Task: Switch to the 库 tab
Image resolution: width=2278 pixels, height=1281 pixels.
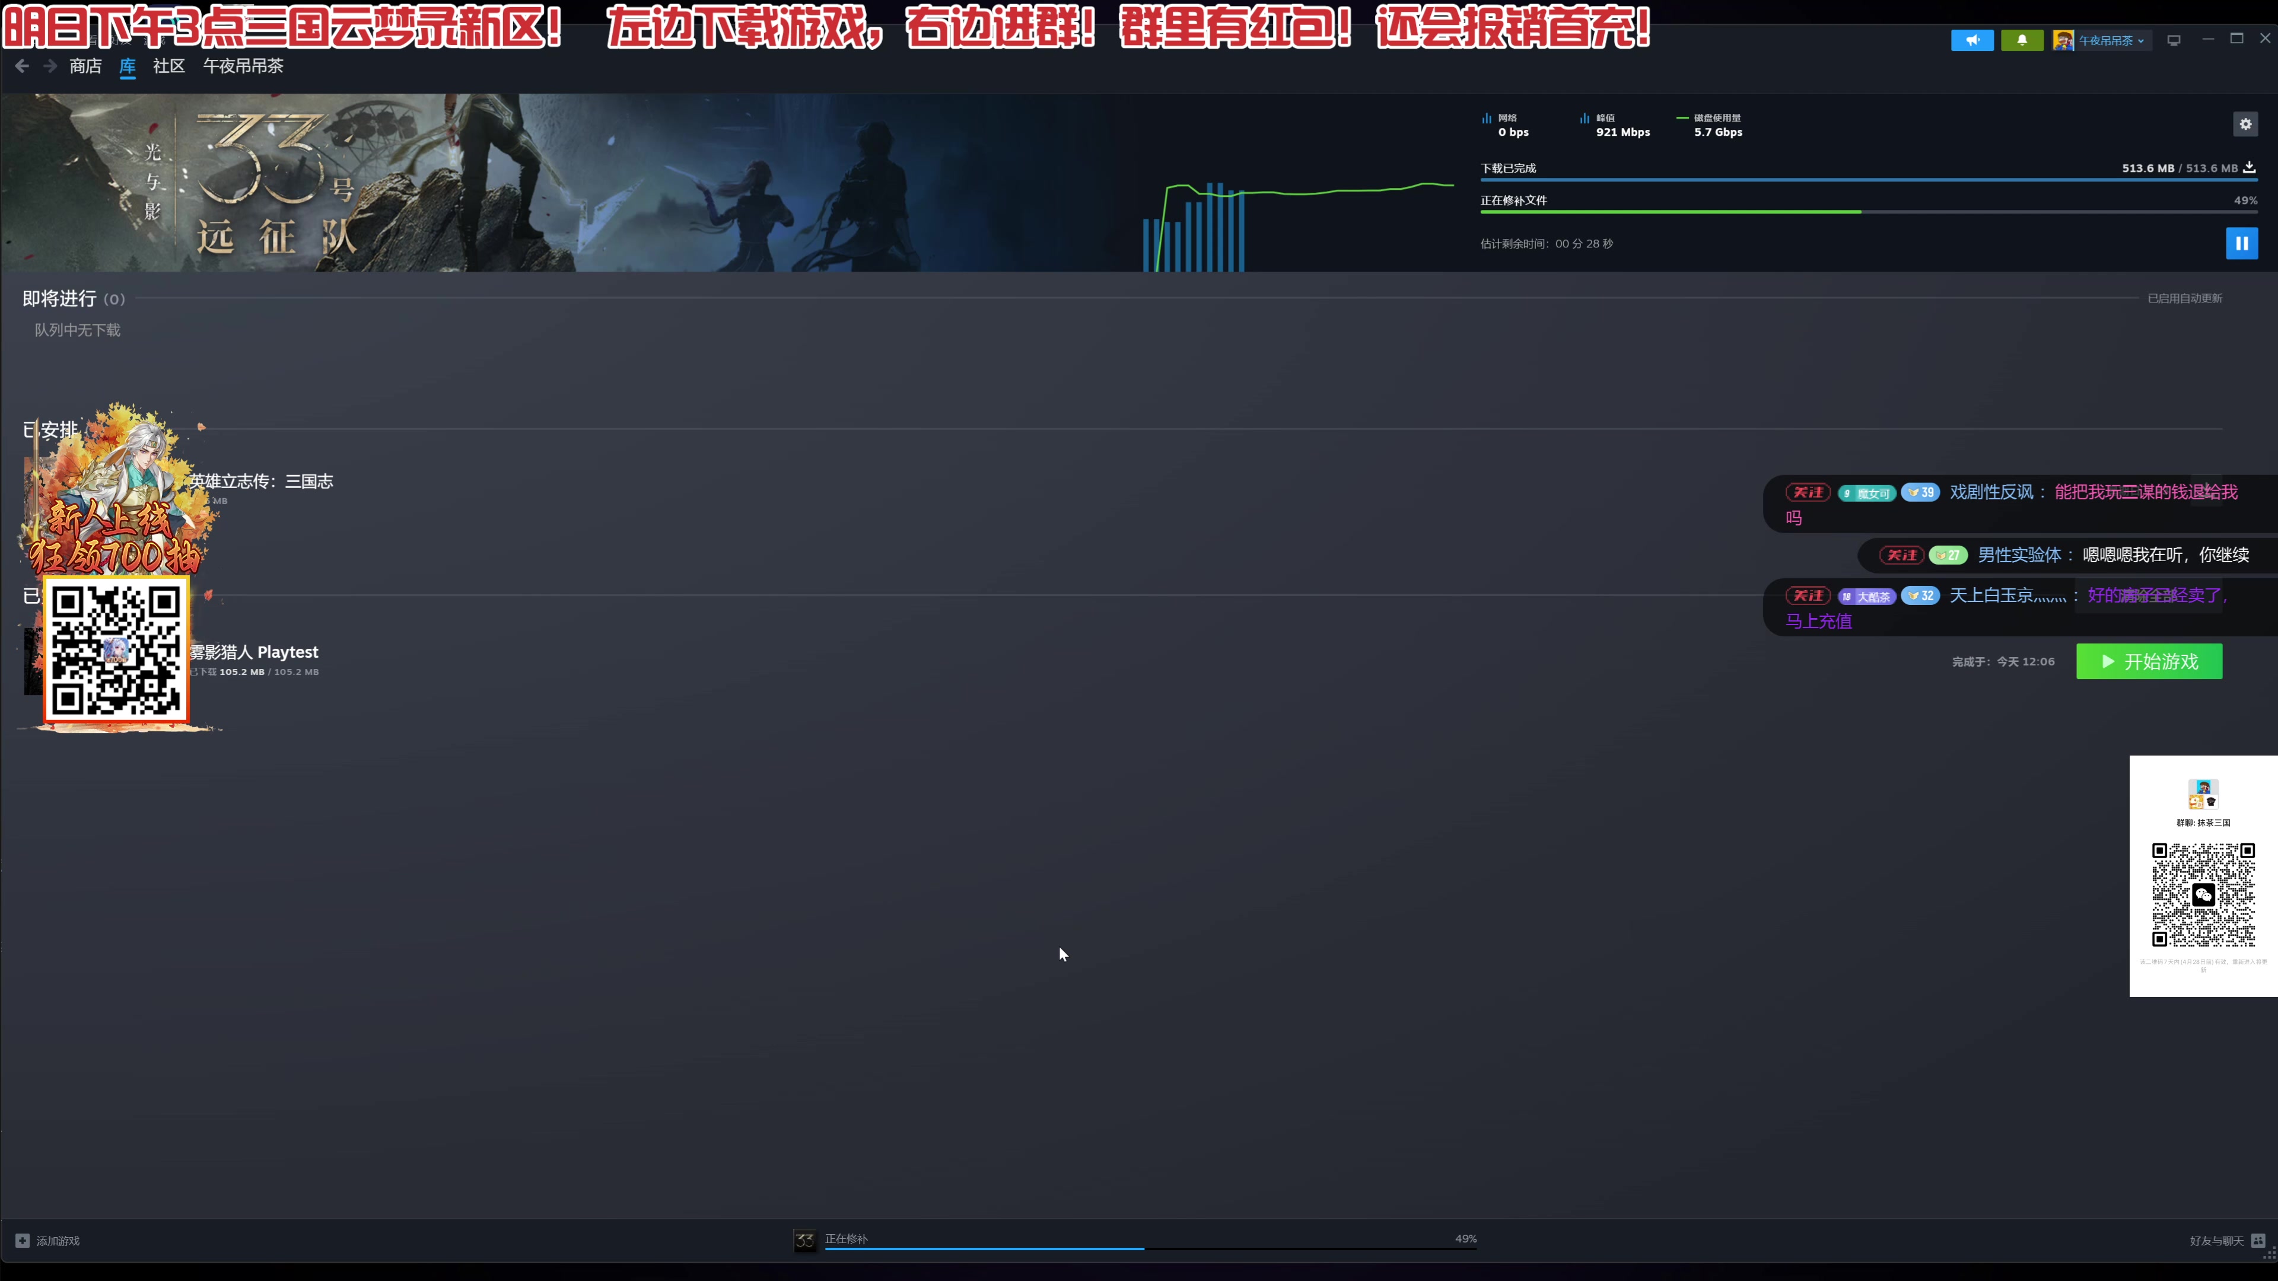Action: [x=128, y=65]
